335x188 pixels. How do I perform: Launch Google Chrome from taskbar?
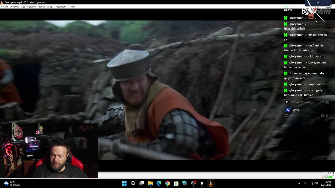pos(167,183)
